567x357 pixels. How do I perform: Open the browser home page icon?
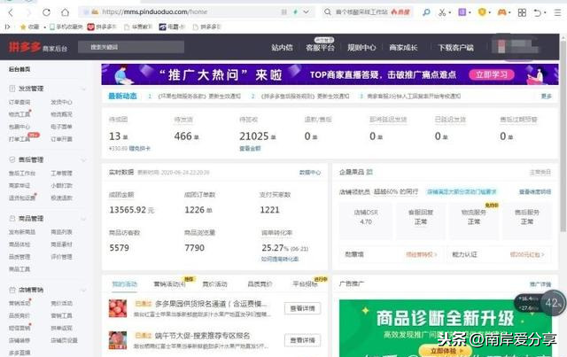pyautogui.click(x=65, y=12)
